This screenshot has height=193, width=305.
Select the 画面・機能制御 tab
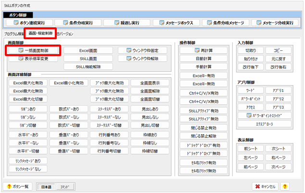click(x=40, y=34)
